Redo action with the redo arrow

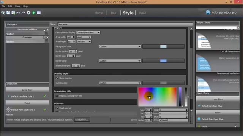coord(24,12)
